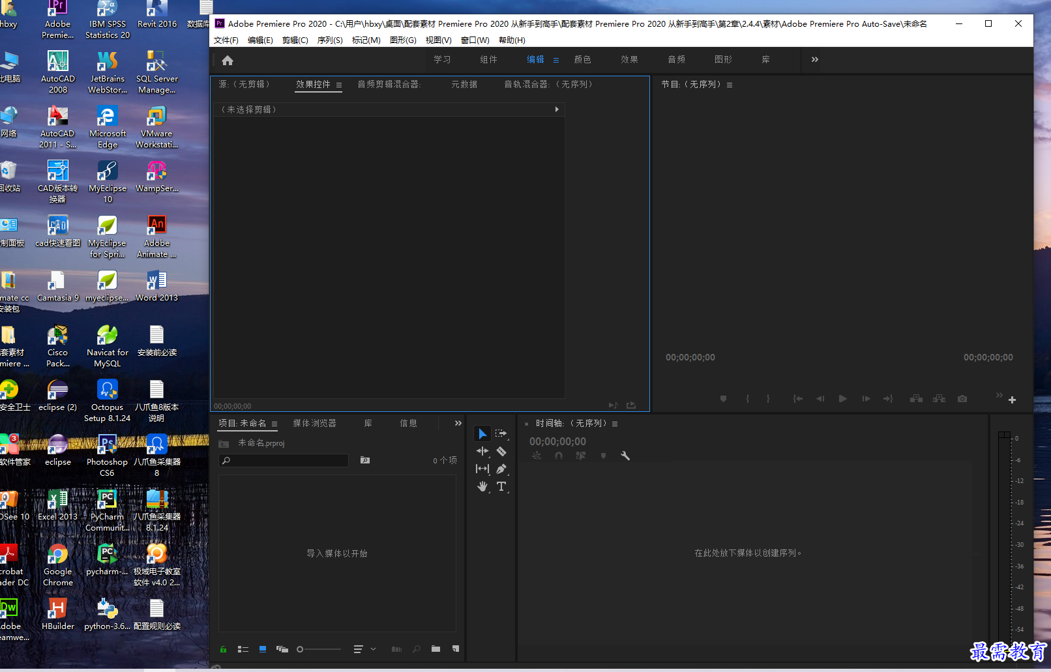1051x672 pixels.
Task: Select the Hand tool
Action: 482,486
